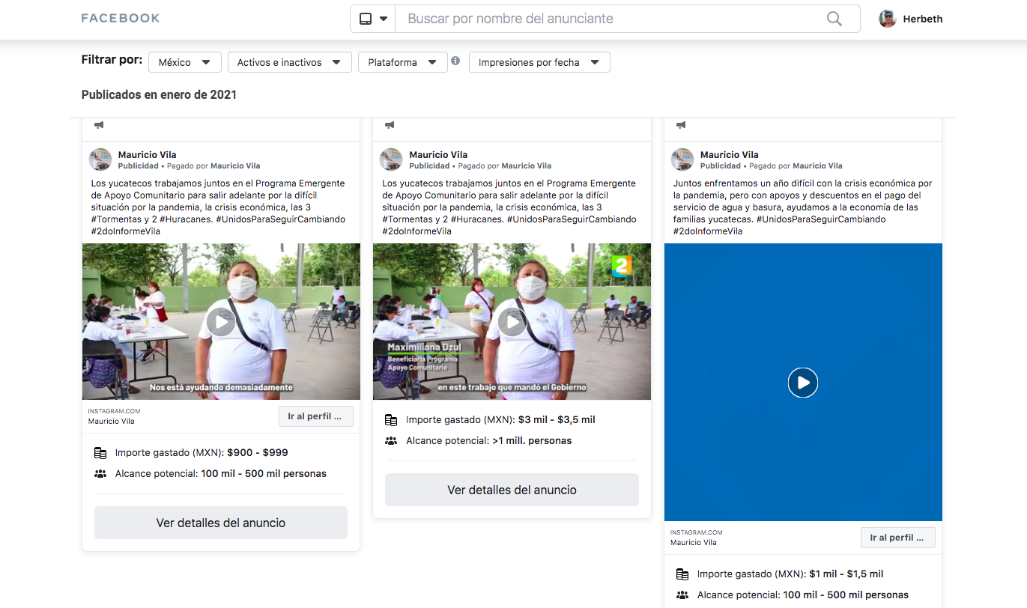
Task: Click #UnidosParaSeguirCambiando hashtag in third ad
Action: coord(821,219)
